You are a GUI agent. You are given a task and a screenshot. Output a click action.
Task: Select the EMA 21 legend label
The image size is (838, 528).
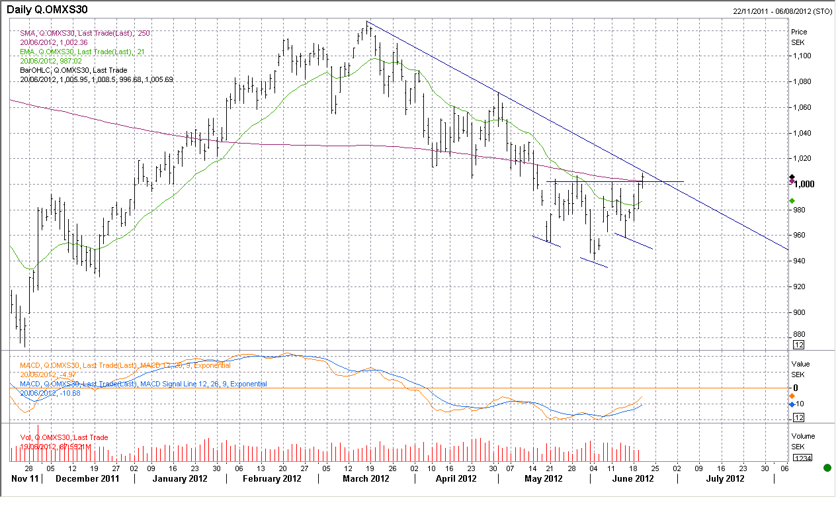78,52
